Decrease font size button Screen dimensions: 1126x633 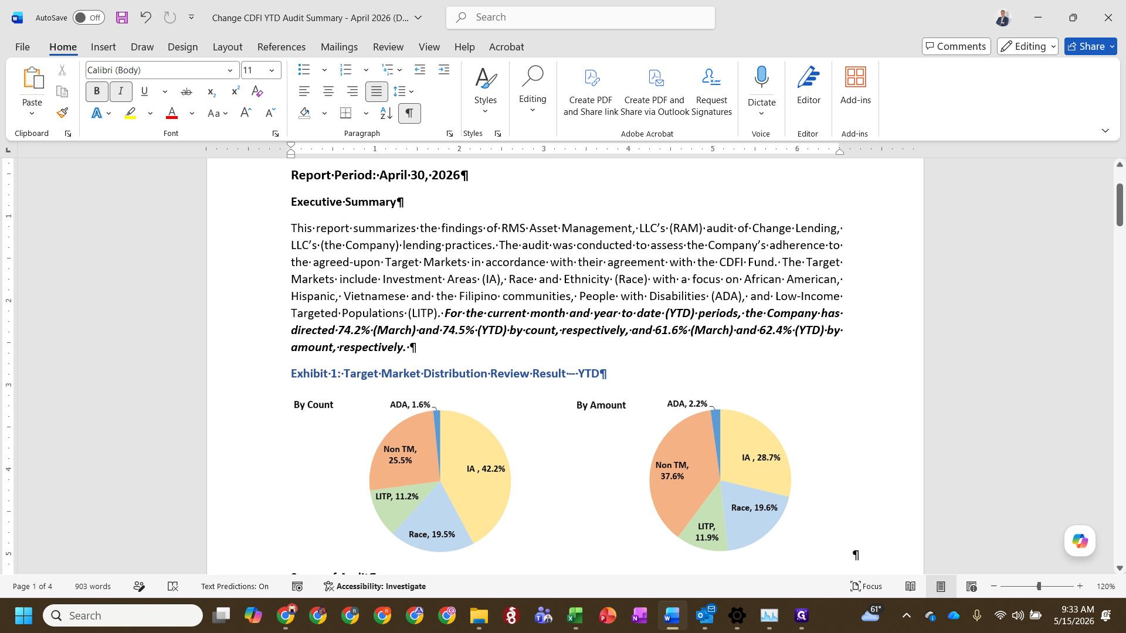coord(270,113)
